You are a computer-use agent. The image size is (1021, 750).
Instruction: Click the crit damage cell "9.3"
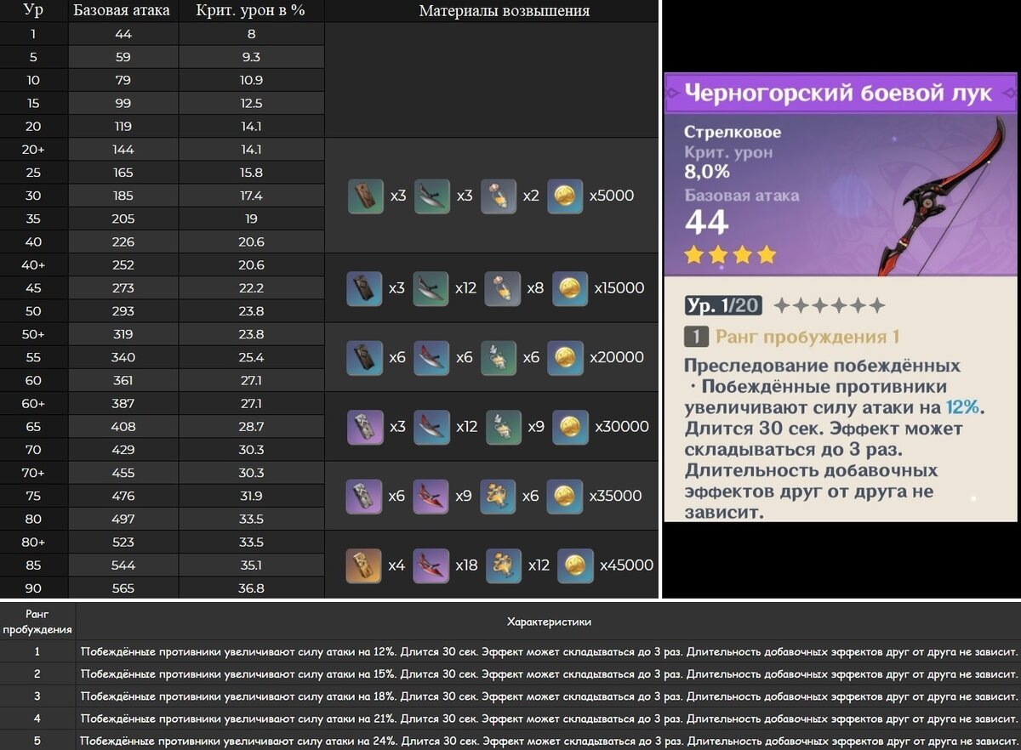[x=252, y=57]
